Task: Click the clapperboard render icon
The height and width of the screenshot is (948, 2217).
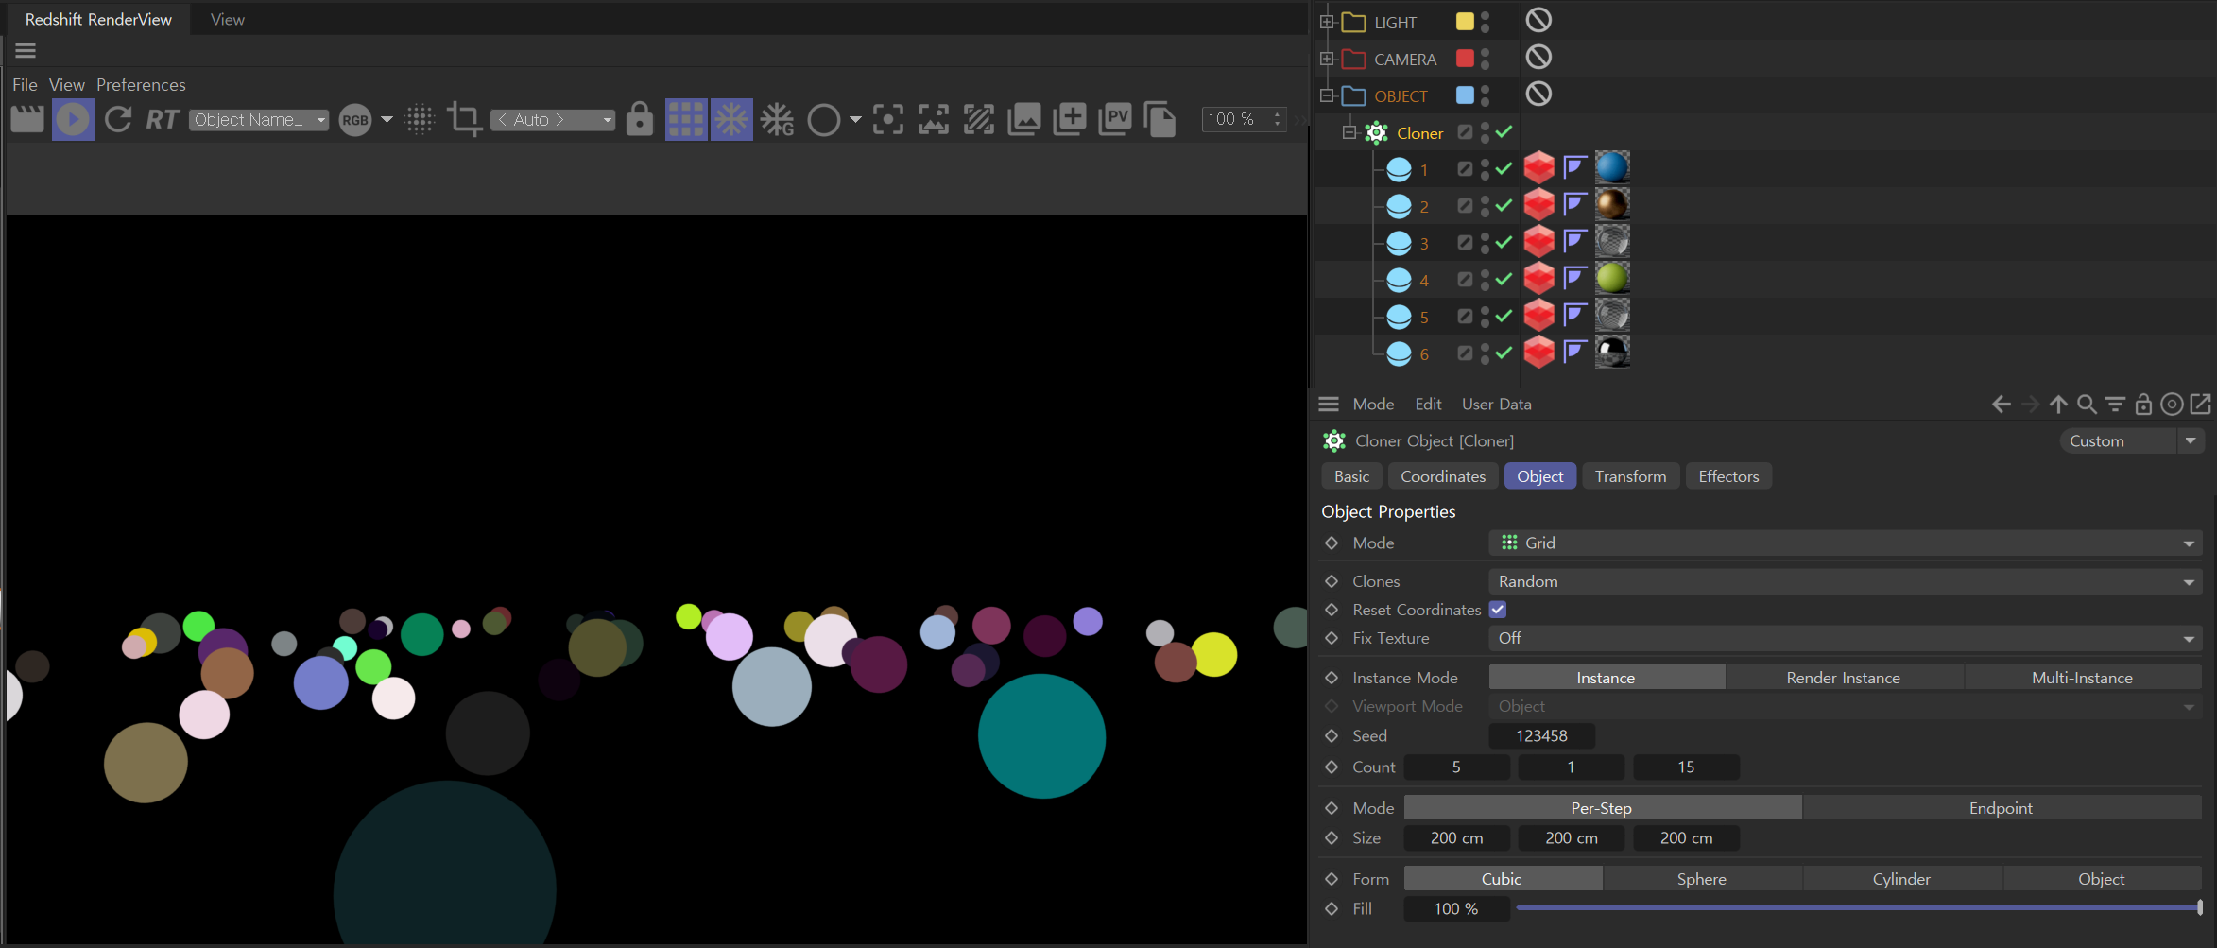Action: 27,120
